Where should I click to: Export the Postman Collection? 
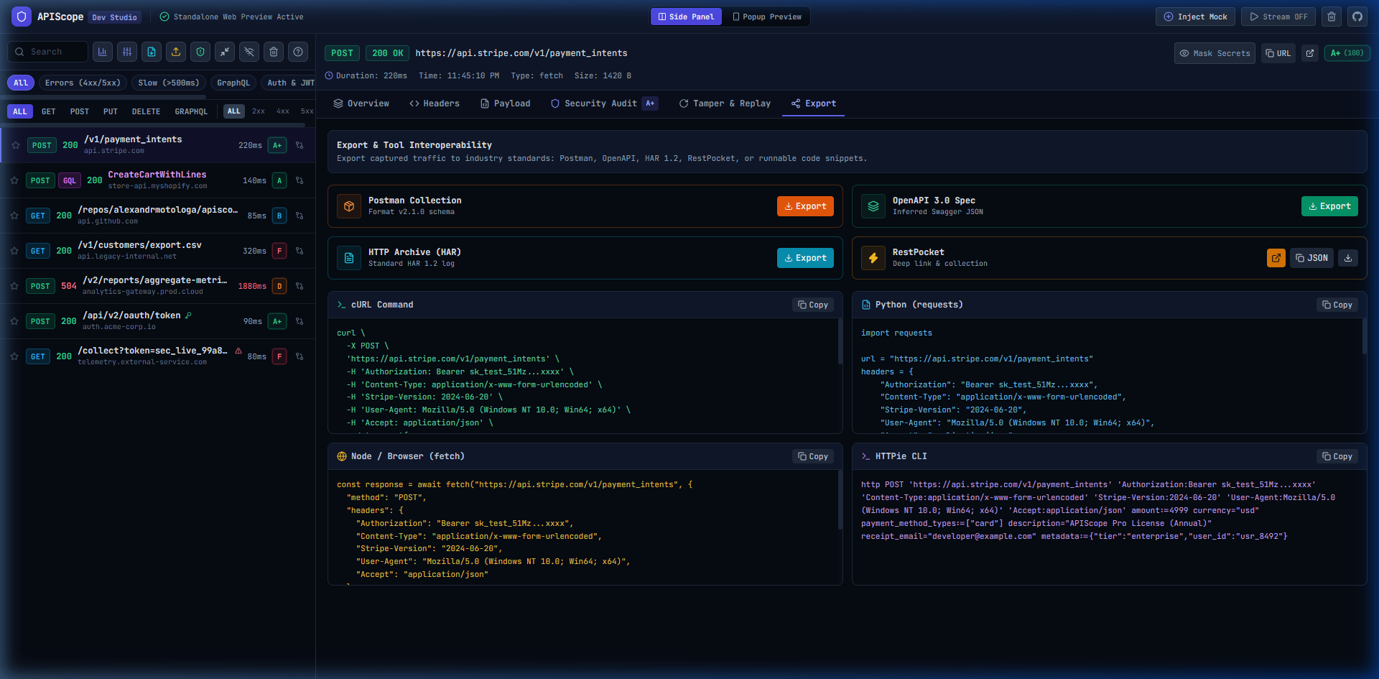point(805,206)
